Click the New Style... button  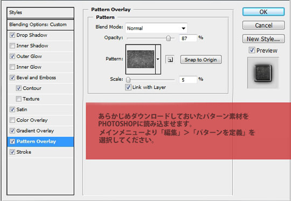(x=264, y=39)
